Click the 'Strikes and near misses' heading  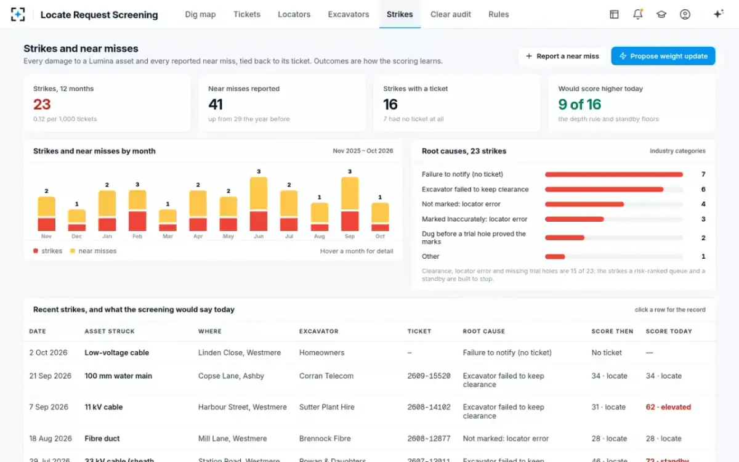click(x=81, y=49)
